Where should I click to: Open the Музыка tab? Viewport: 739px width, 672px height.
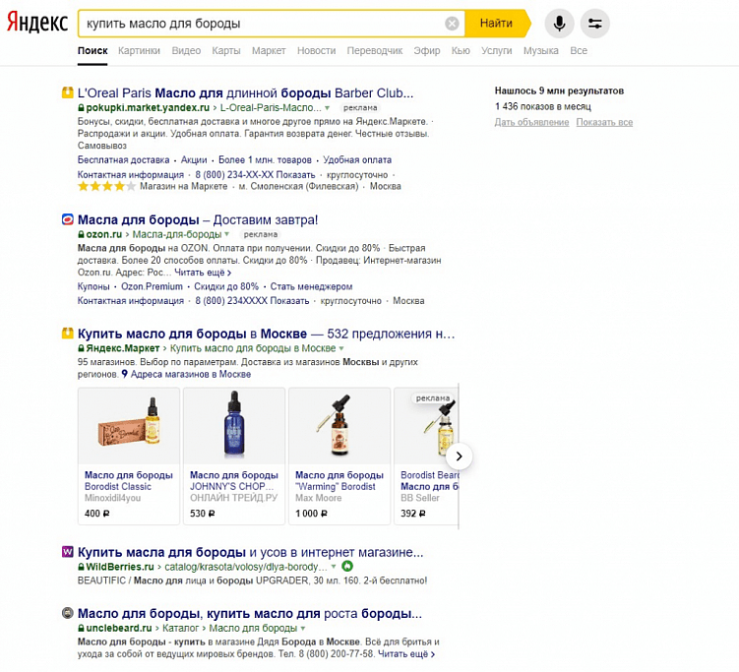(x=540, y=50)
